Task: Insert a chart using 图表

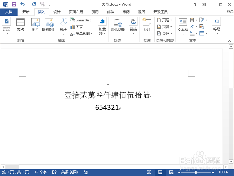Action: click(x=77, y=26)
